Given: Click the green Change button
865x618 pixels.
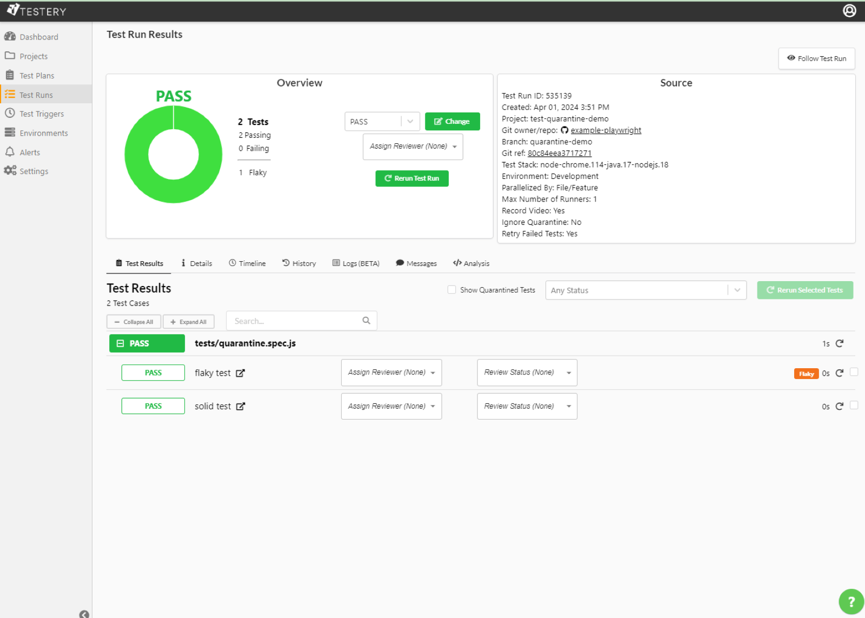Looking at the screenshot, I should [x=452, y=122].
